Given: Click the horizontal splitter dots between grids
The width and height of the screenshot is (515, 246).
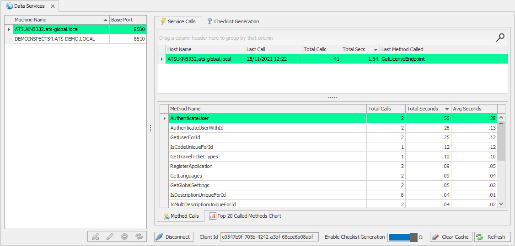Looking at the screenshot, I should click(333, 98).
